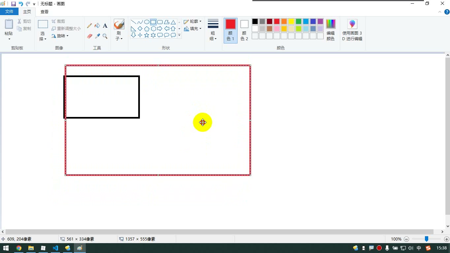Open the File menu tab
Viewport: 450px width, 253px height.
click(x=9, y=12)
